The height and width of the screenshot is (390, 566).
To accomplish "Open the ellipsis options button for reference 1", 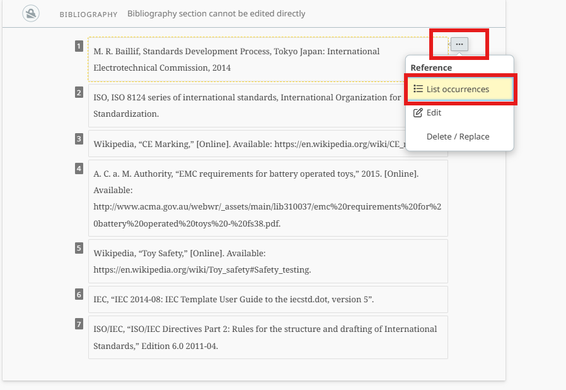I will (x=459, y=44).
